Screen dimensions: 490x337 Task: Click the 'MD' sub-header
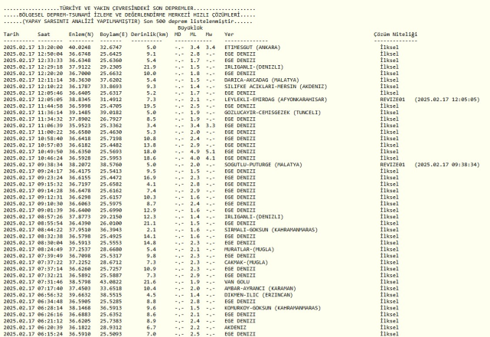coord(178,34)
